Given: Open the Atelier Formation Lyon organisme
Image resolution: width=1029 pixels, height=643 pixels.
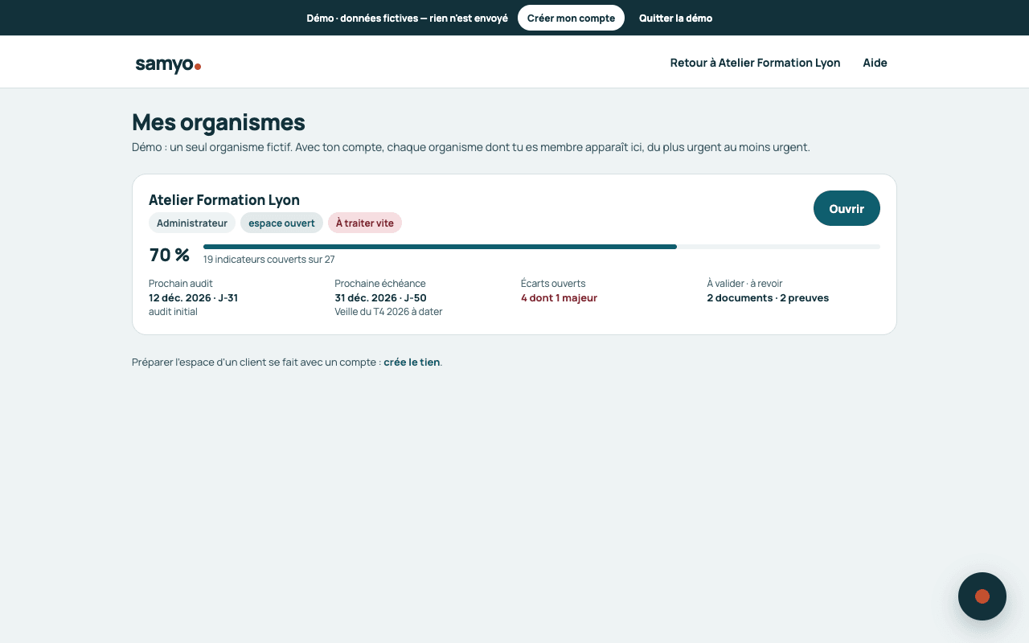Looking at the screenshot, I should (847, 208).
